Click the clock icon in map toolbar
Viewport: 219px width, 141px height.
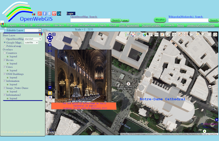pyautogui.click(x=215, y=34)
